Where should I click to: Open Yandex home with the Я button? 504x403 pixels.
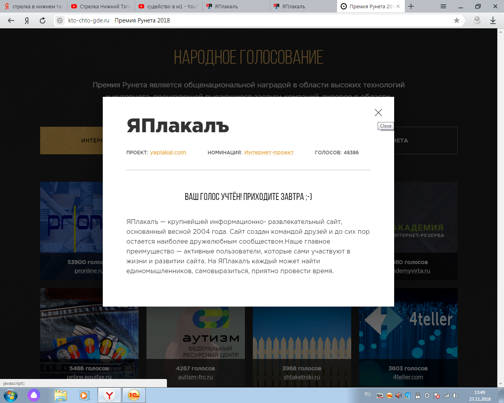(x=27, y=20)
